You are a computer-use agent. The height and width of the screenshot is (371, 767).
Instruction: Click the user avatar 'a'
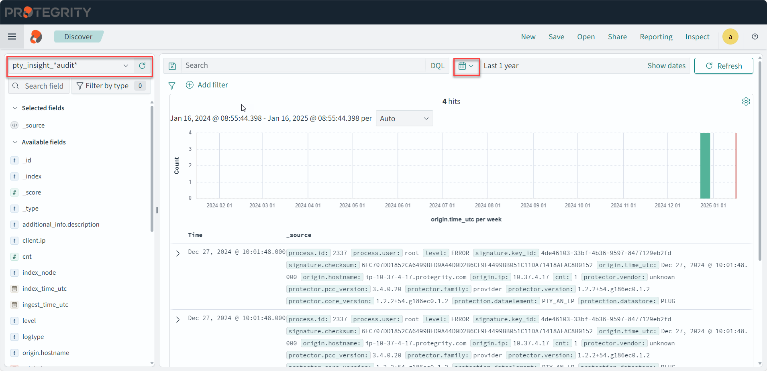(x=730, y=37)
